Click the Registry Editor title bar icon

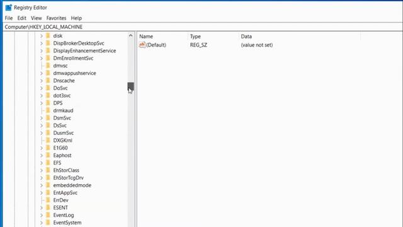(8, 8)
